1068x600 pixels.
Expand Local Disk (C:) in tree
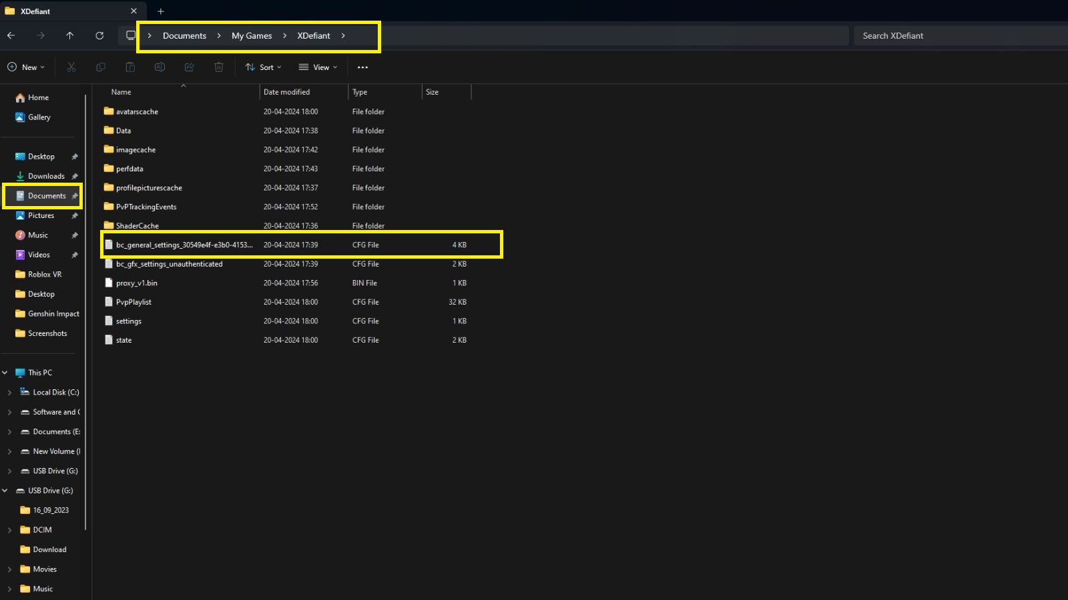9,393
